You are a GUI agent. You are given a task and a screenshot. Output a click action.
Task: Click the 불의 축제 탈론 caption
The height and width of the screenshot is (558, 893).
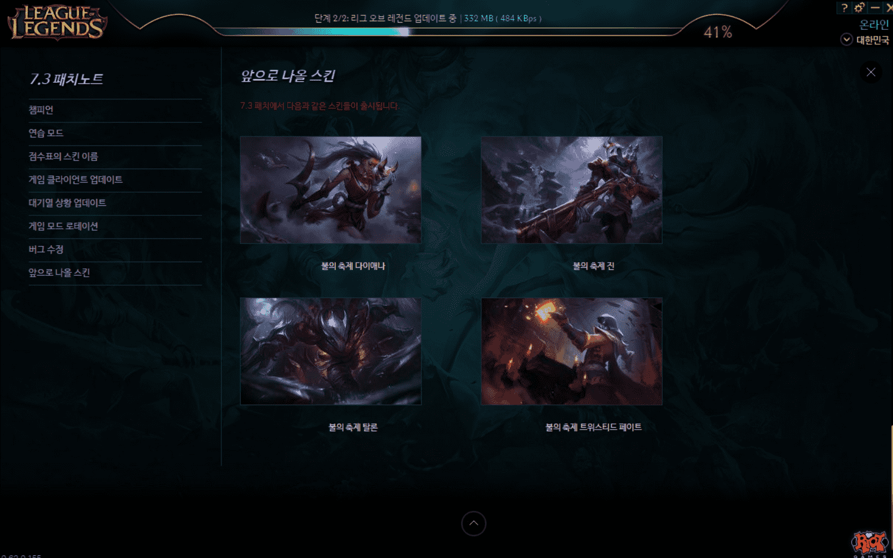pos(353,427)
